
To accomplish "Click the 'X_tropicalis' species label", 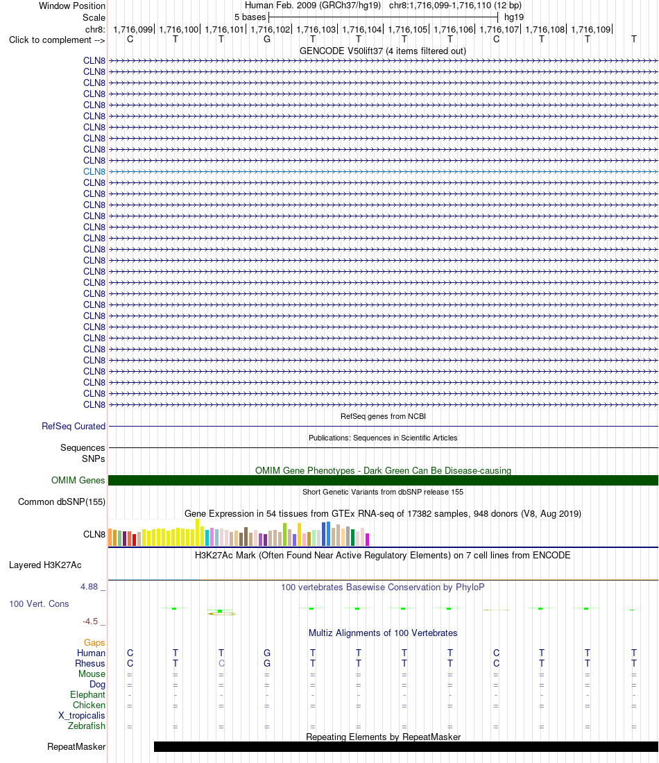I will click(x=82, y=715).
